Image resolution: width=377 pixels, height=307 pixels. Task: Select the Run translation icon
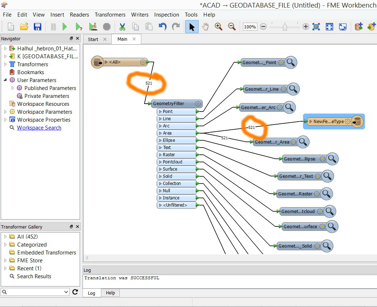coord(65,26)
